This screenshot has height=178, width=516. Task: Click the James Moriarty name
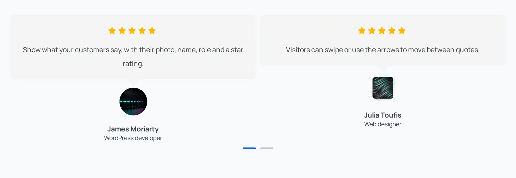point(133,129)
